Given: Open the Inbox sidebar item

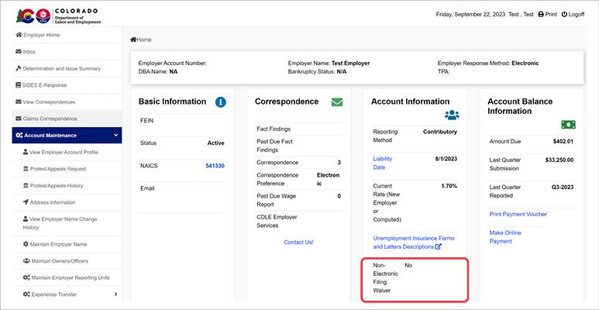Looking at the screenshot, I should coord(29,52).
